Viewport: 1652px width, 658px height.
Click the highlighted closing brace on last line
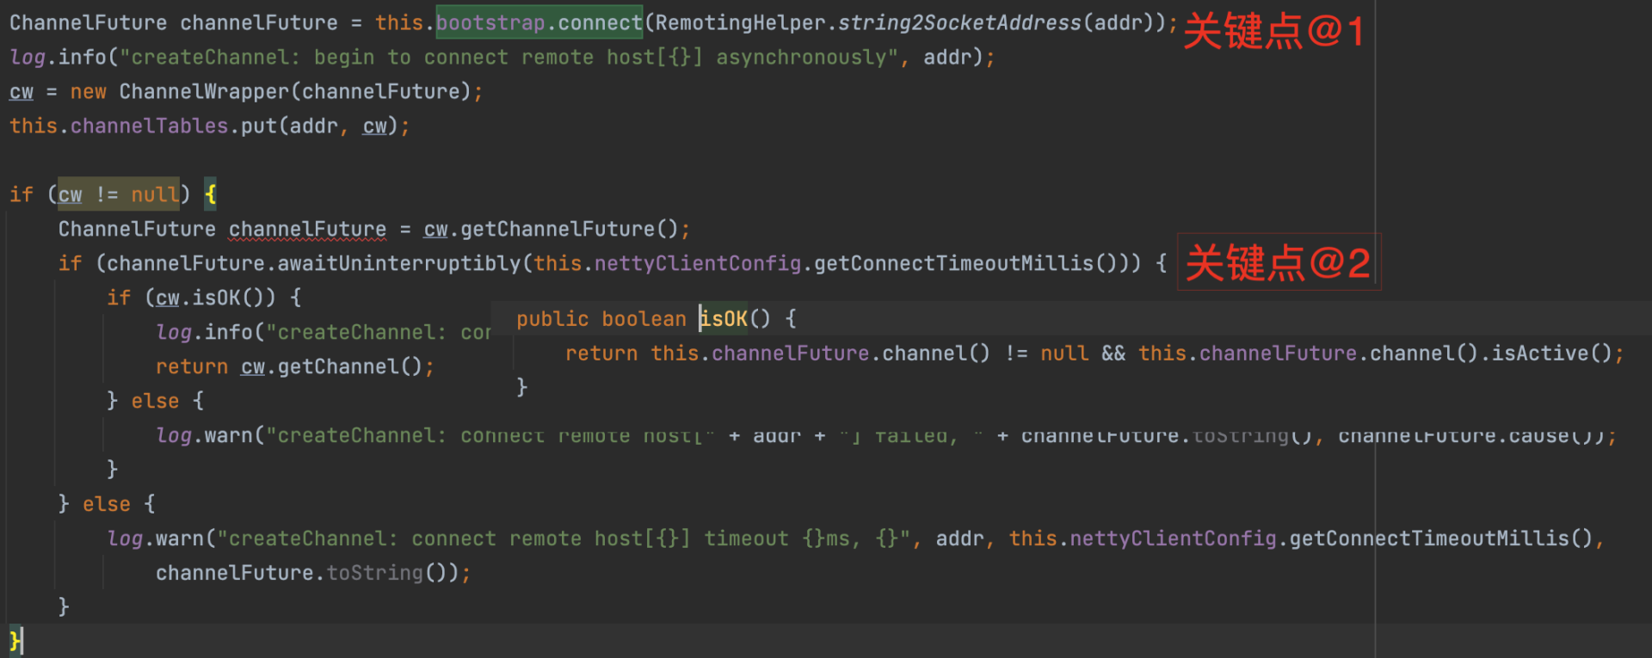tap(14, 641)
